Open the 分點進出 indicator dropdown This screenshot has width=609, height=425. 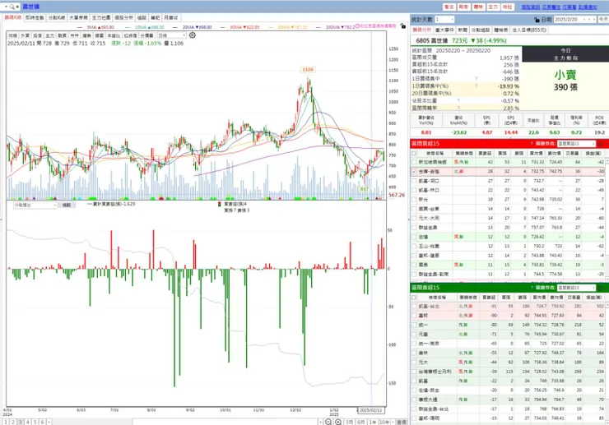click(x=35, y=205)
